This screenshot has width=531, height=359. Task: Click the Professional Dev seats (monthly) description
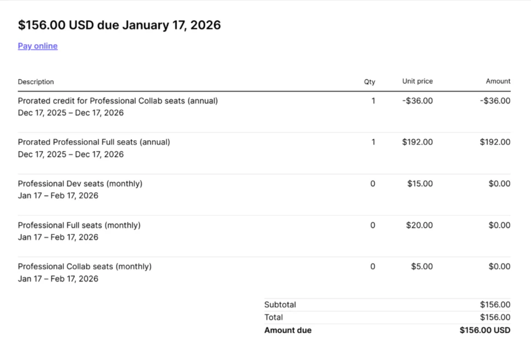(x=80, y=184)
